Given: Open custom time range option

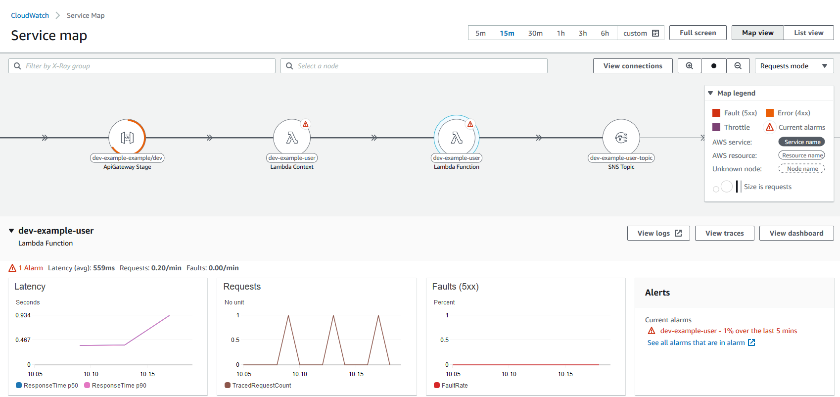Looking at the screenshot, I should click(641, 33).
